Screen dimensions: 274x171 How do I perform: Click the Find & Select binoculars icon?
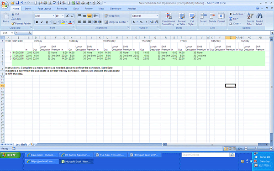(x=259, y=16)
